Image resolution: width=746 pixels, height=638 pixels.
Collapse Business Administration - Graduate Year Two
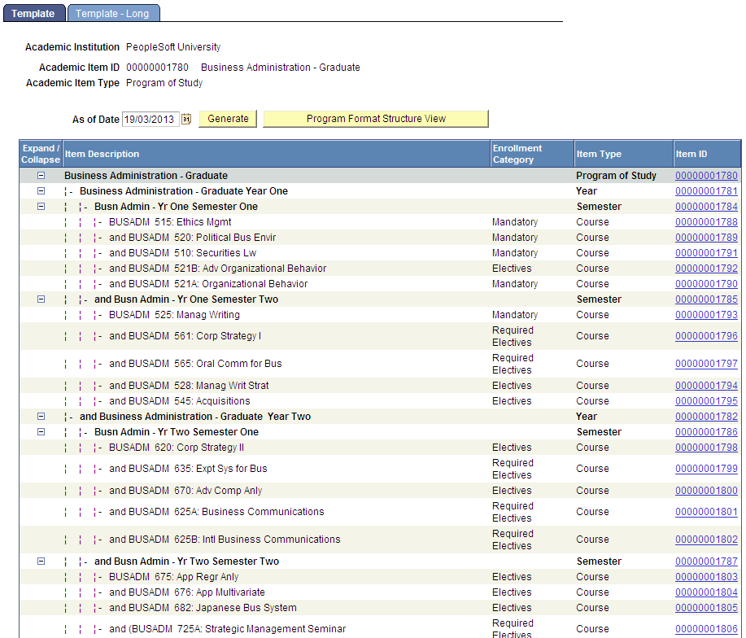coord(41,416)
